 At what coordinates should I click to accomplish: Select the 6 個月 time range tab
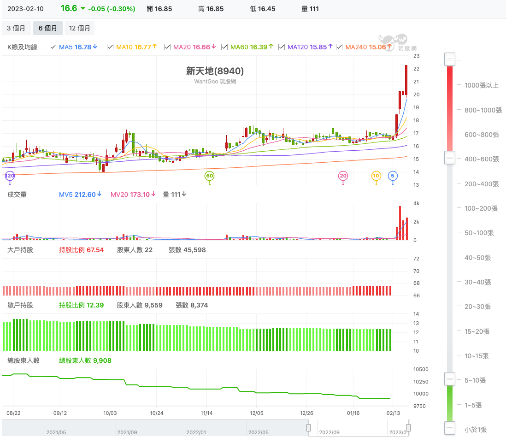[x=48, y=28]
